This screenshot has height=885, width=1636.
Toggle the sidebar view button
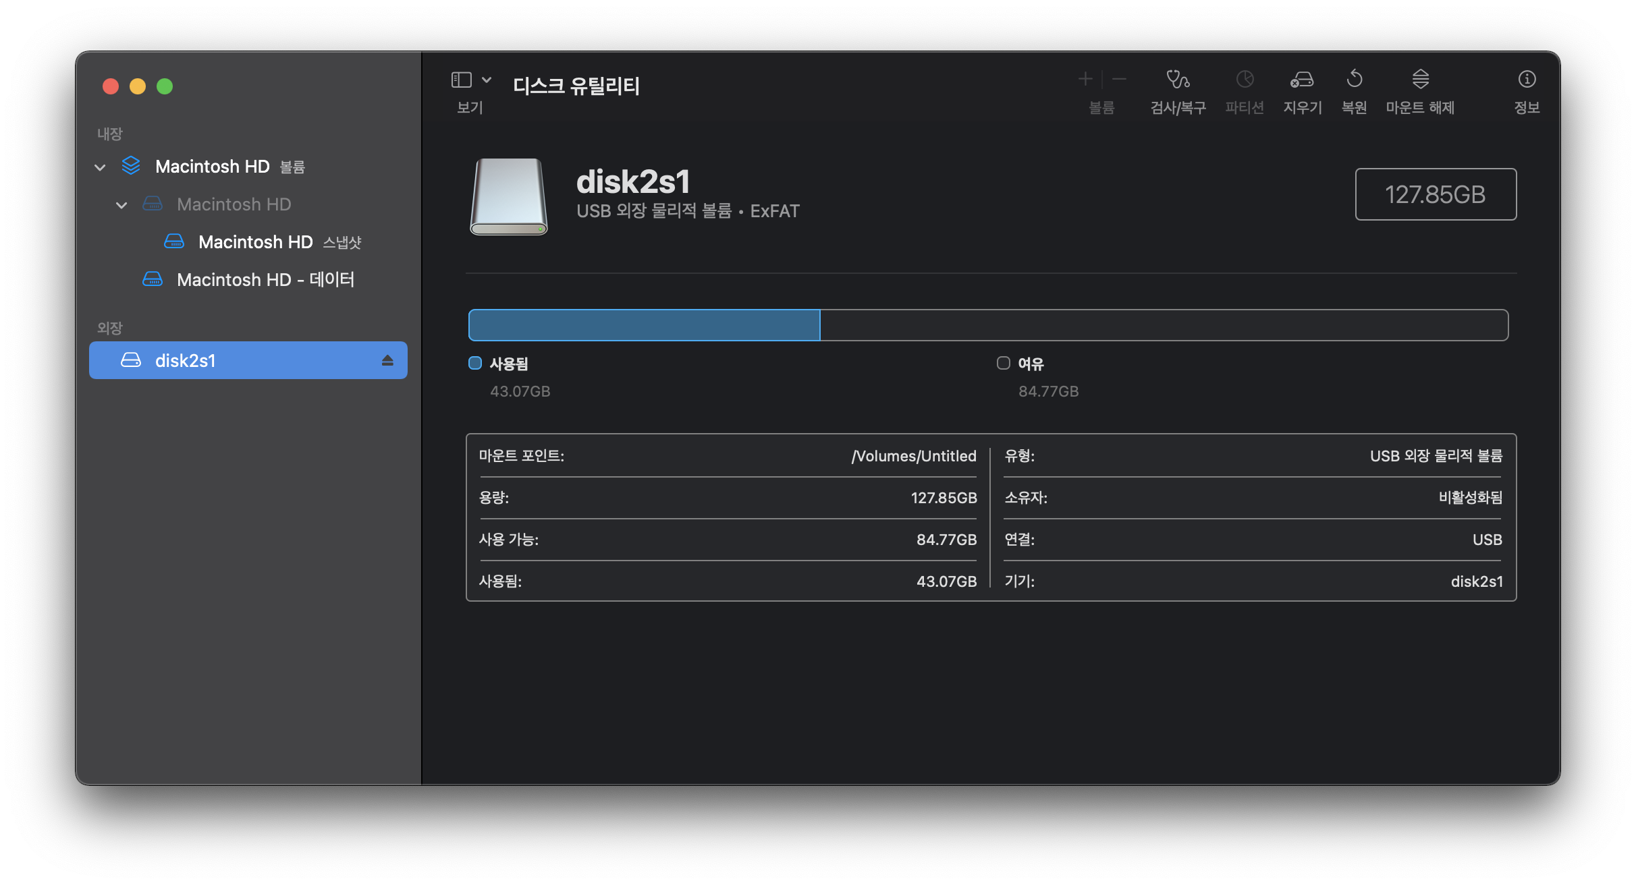tap(462, 80)
